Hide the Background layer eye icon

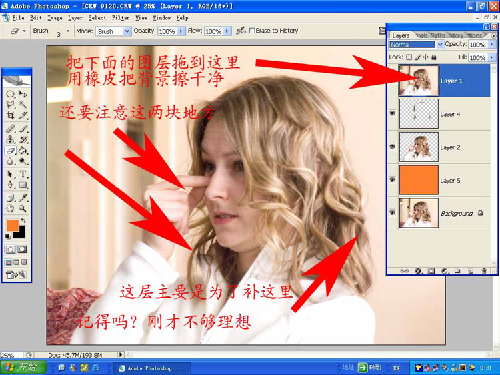pyautogui.click(x=393, y=213)
